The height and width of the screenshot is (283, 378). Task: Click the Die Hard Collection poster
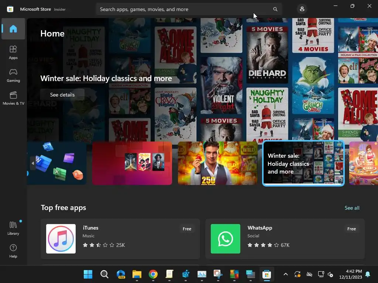pos(267,55)
